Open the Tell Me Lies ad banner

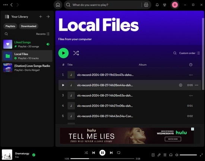(x=127, y=136)
